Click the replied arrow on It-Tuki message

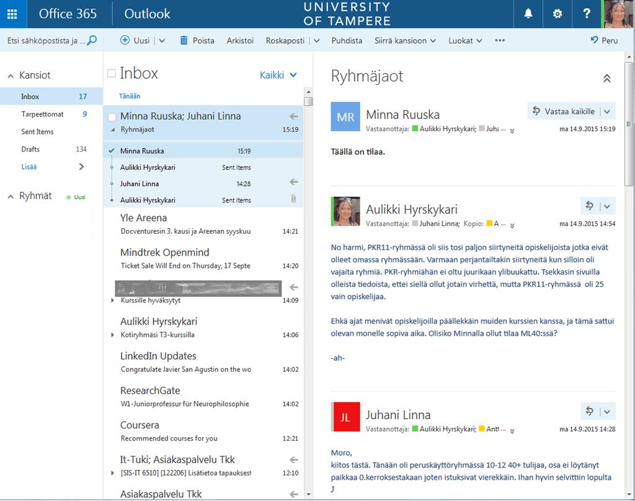(x=294, y=459)
